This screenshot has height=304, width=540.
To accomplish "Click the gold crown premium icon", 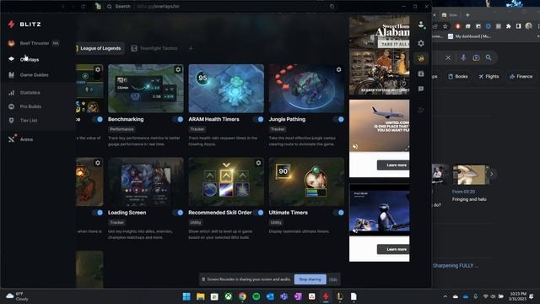I will [x=421, y=58].
